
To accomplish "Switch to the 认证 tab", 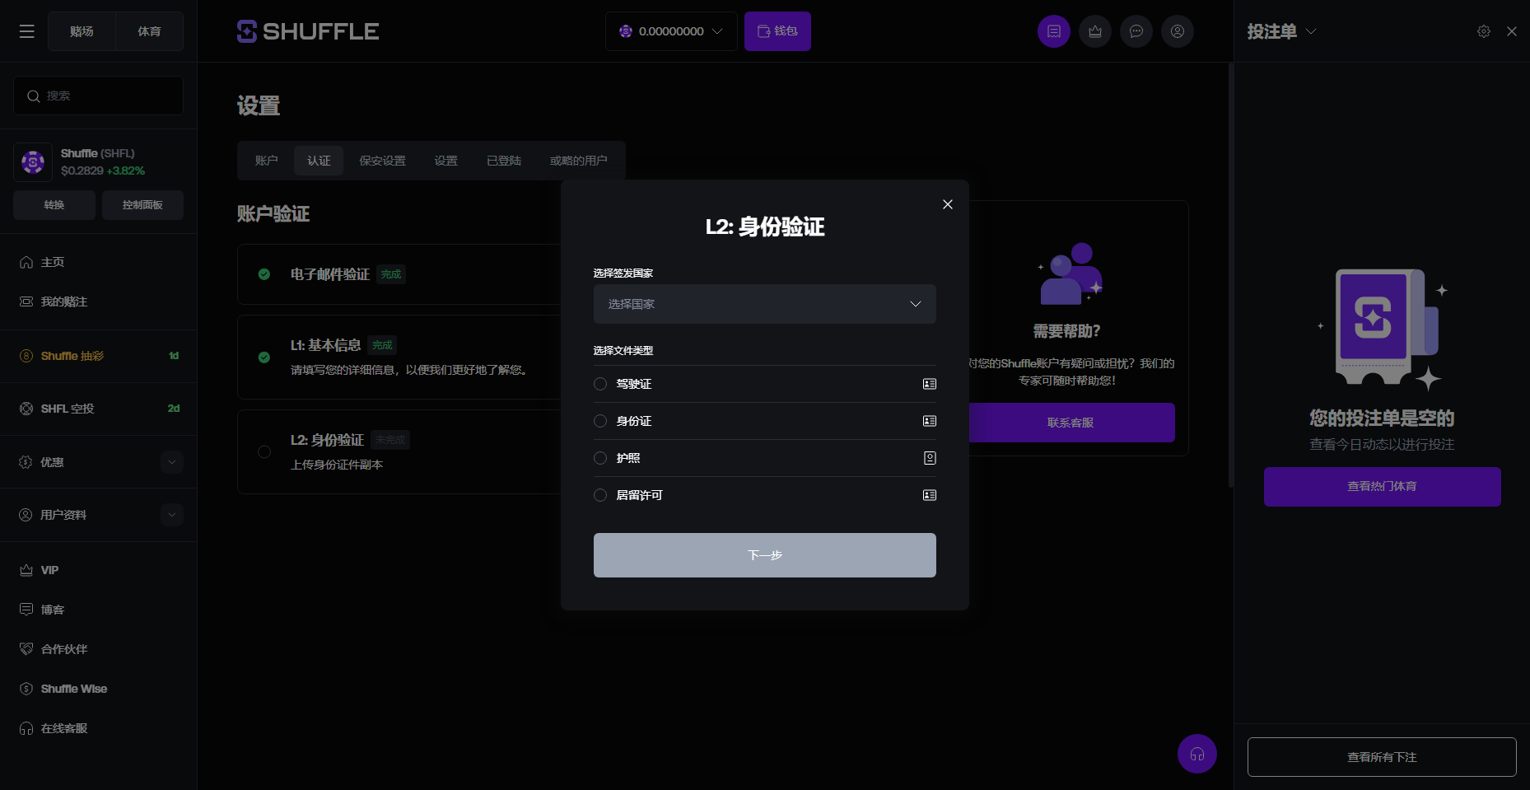I will point(319,161).
